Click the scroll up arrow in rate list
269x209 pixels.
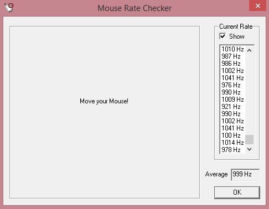249,50
